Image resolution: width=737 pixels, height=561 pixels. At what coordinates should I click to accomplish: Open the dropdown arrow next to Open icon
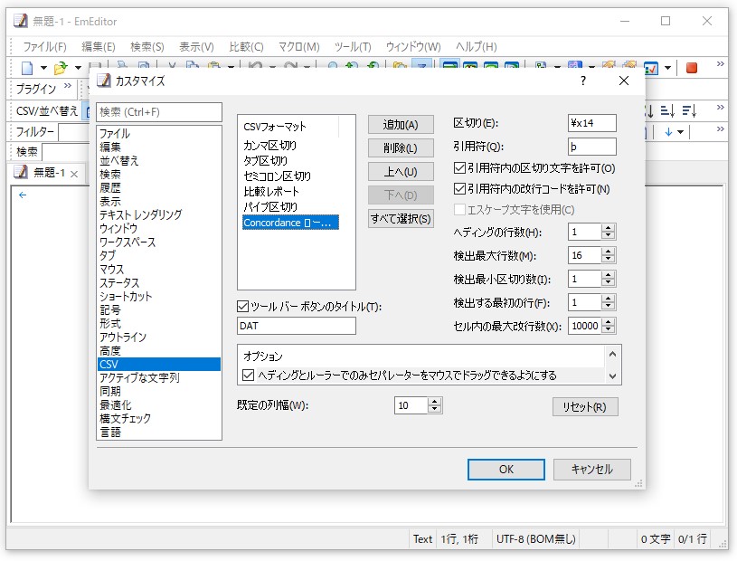click(76, 67)
